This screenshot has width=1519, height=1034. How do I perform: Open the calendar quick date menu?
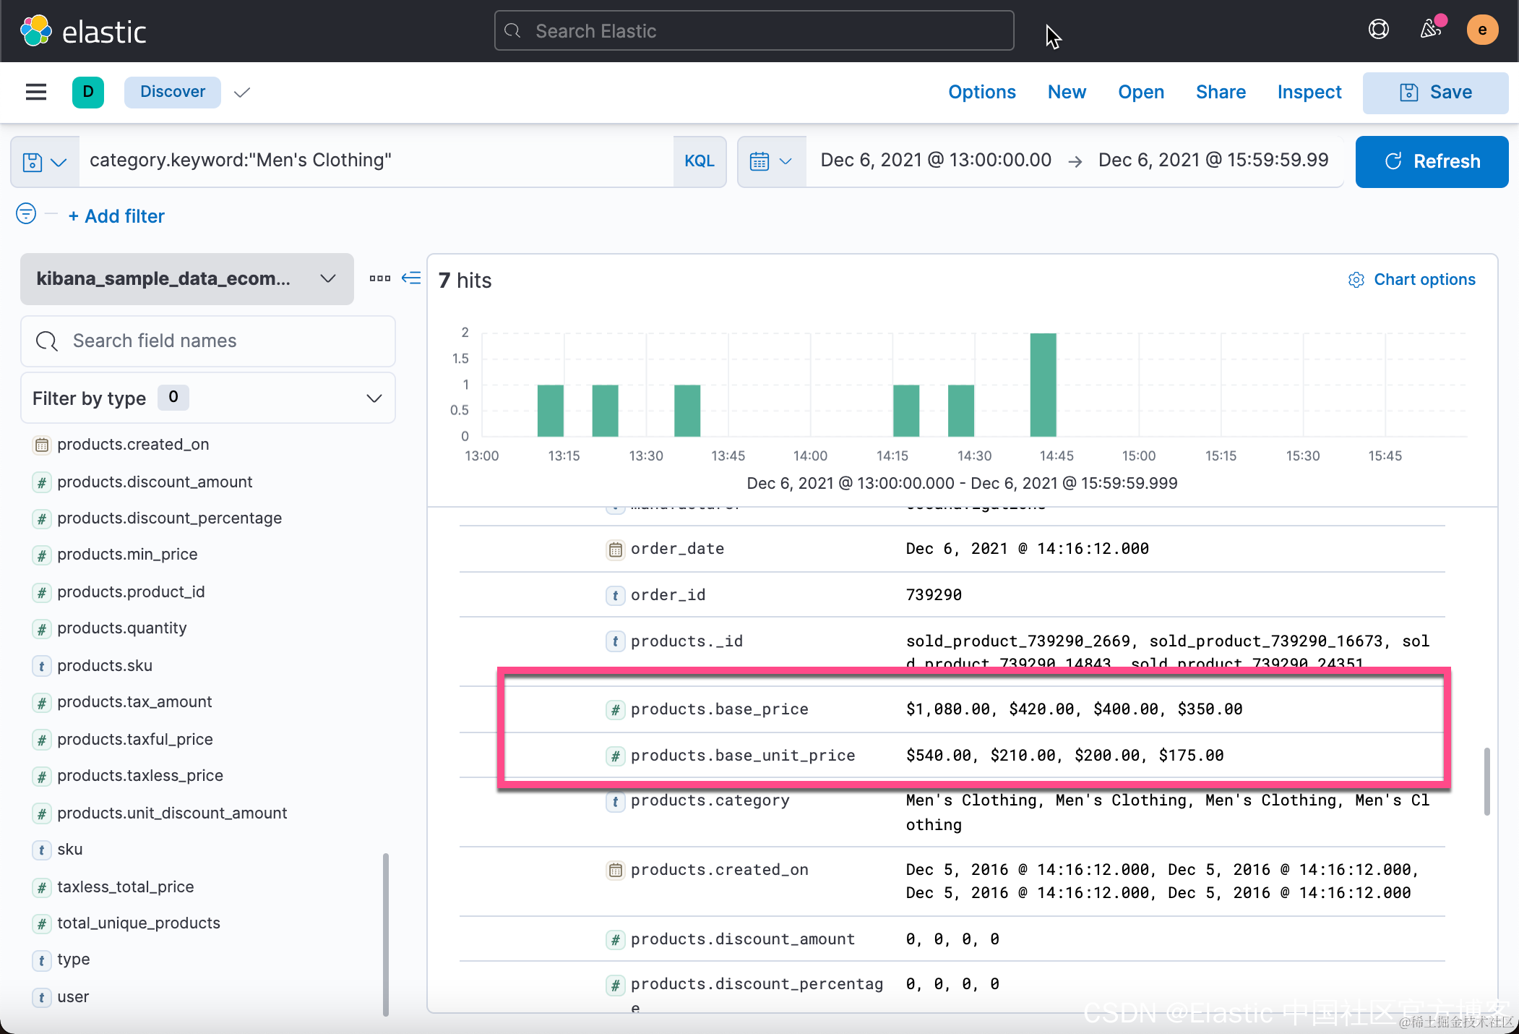[x=770, y=161]
